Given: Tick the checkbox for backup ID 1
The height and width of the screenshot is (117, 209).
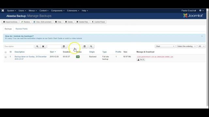Looking at the screenshot, I should pos(6,57).
